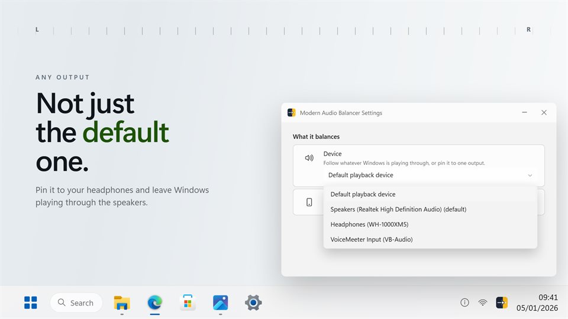Viewport: 568px width, 319px height.
Task: Open the Windows Start menu
Action: (x=30, y=302)
